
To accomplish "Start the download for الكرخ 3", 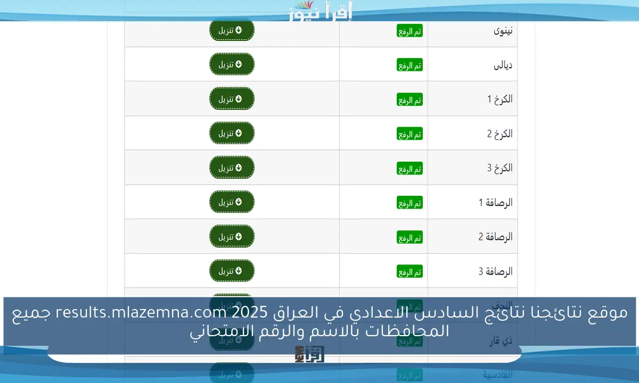I will [x=232, y=168].
